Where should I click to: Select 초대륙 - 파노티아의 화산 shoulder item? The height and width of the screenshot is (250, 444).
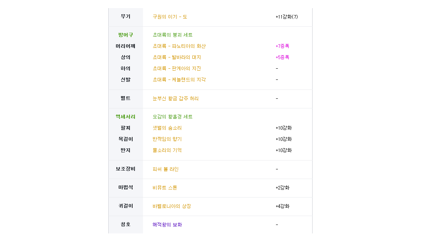179,46
